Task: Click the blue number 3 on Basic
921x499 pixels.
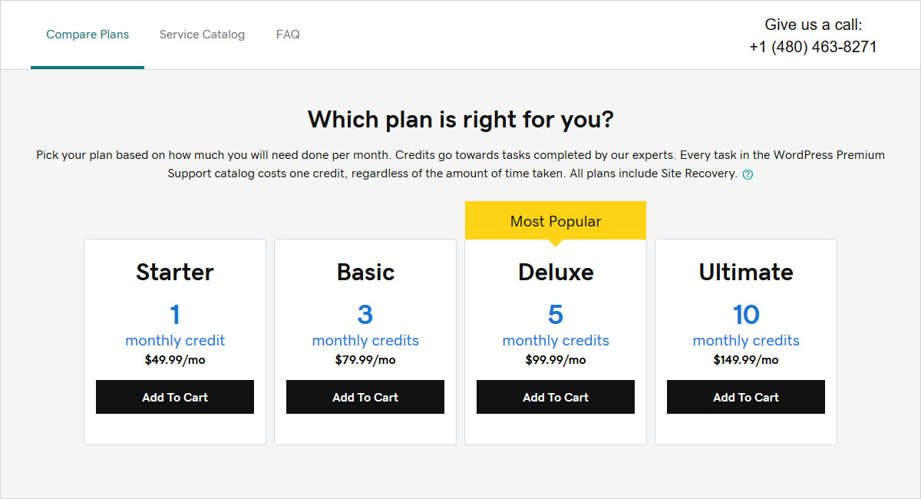Action: pyautogui.click(x=365, y=315)
